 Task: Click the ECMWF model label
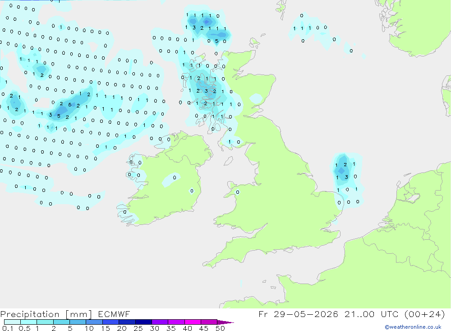[114, 314]
